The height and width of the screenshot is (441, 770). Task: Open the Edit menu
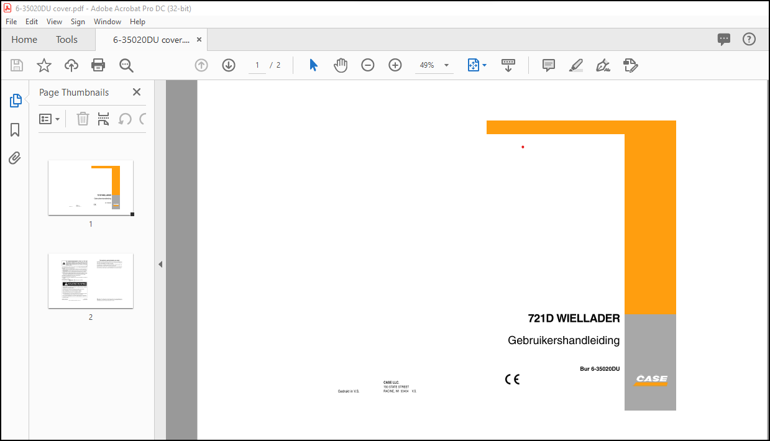click(32, 21)
